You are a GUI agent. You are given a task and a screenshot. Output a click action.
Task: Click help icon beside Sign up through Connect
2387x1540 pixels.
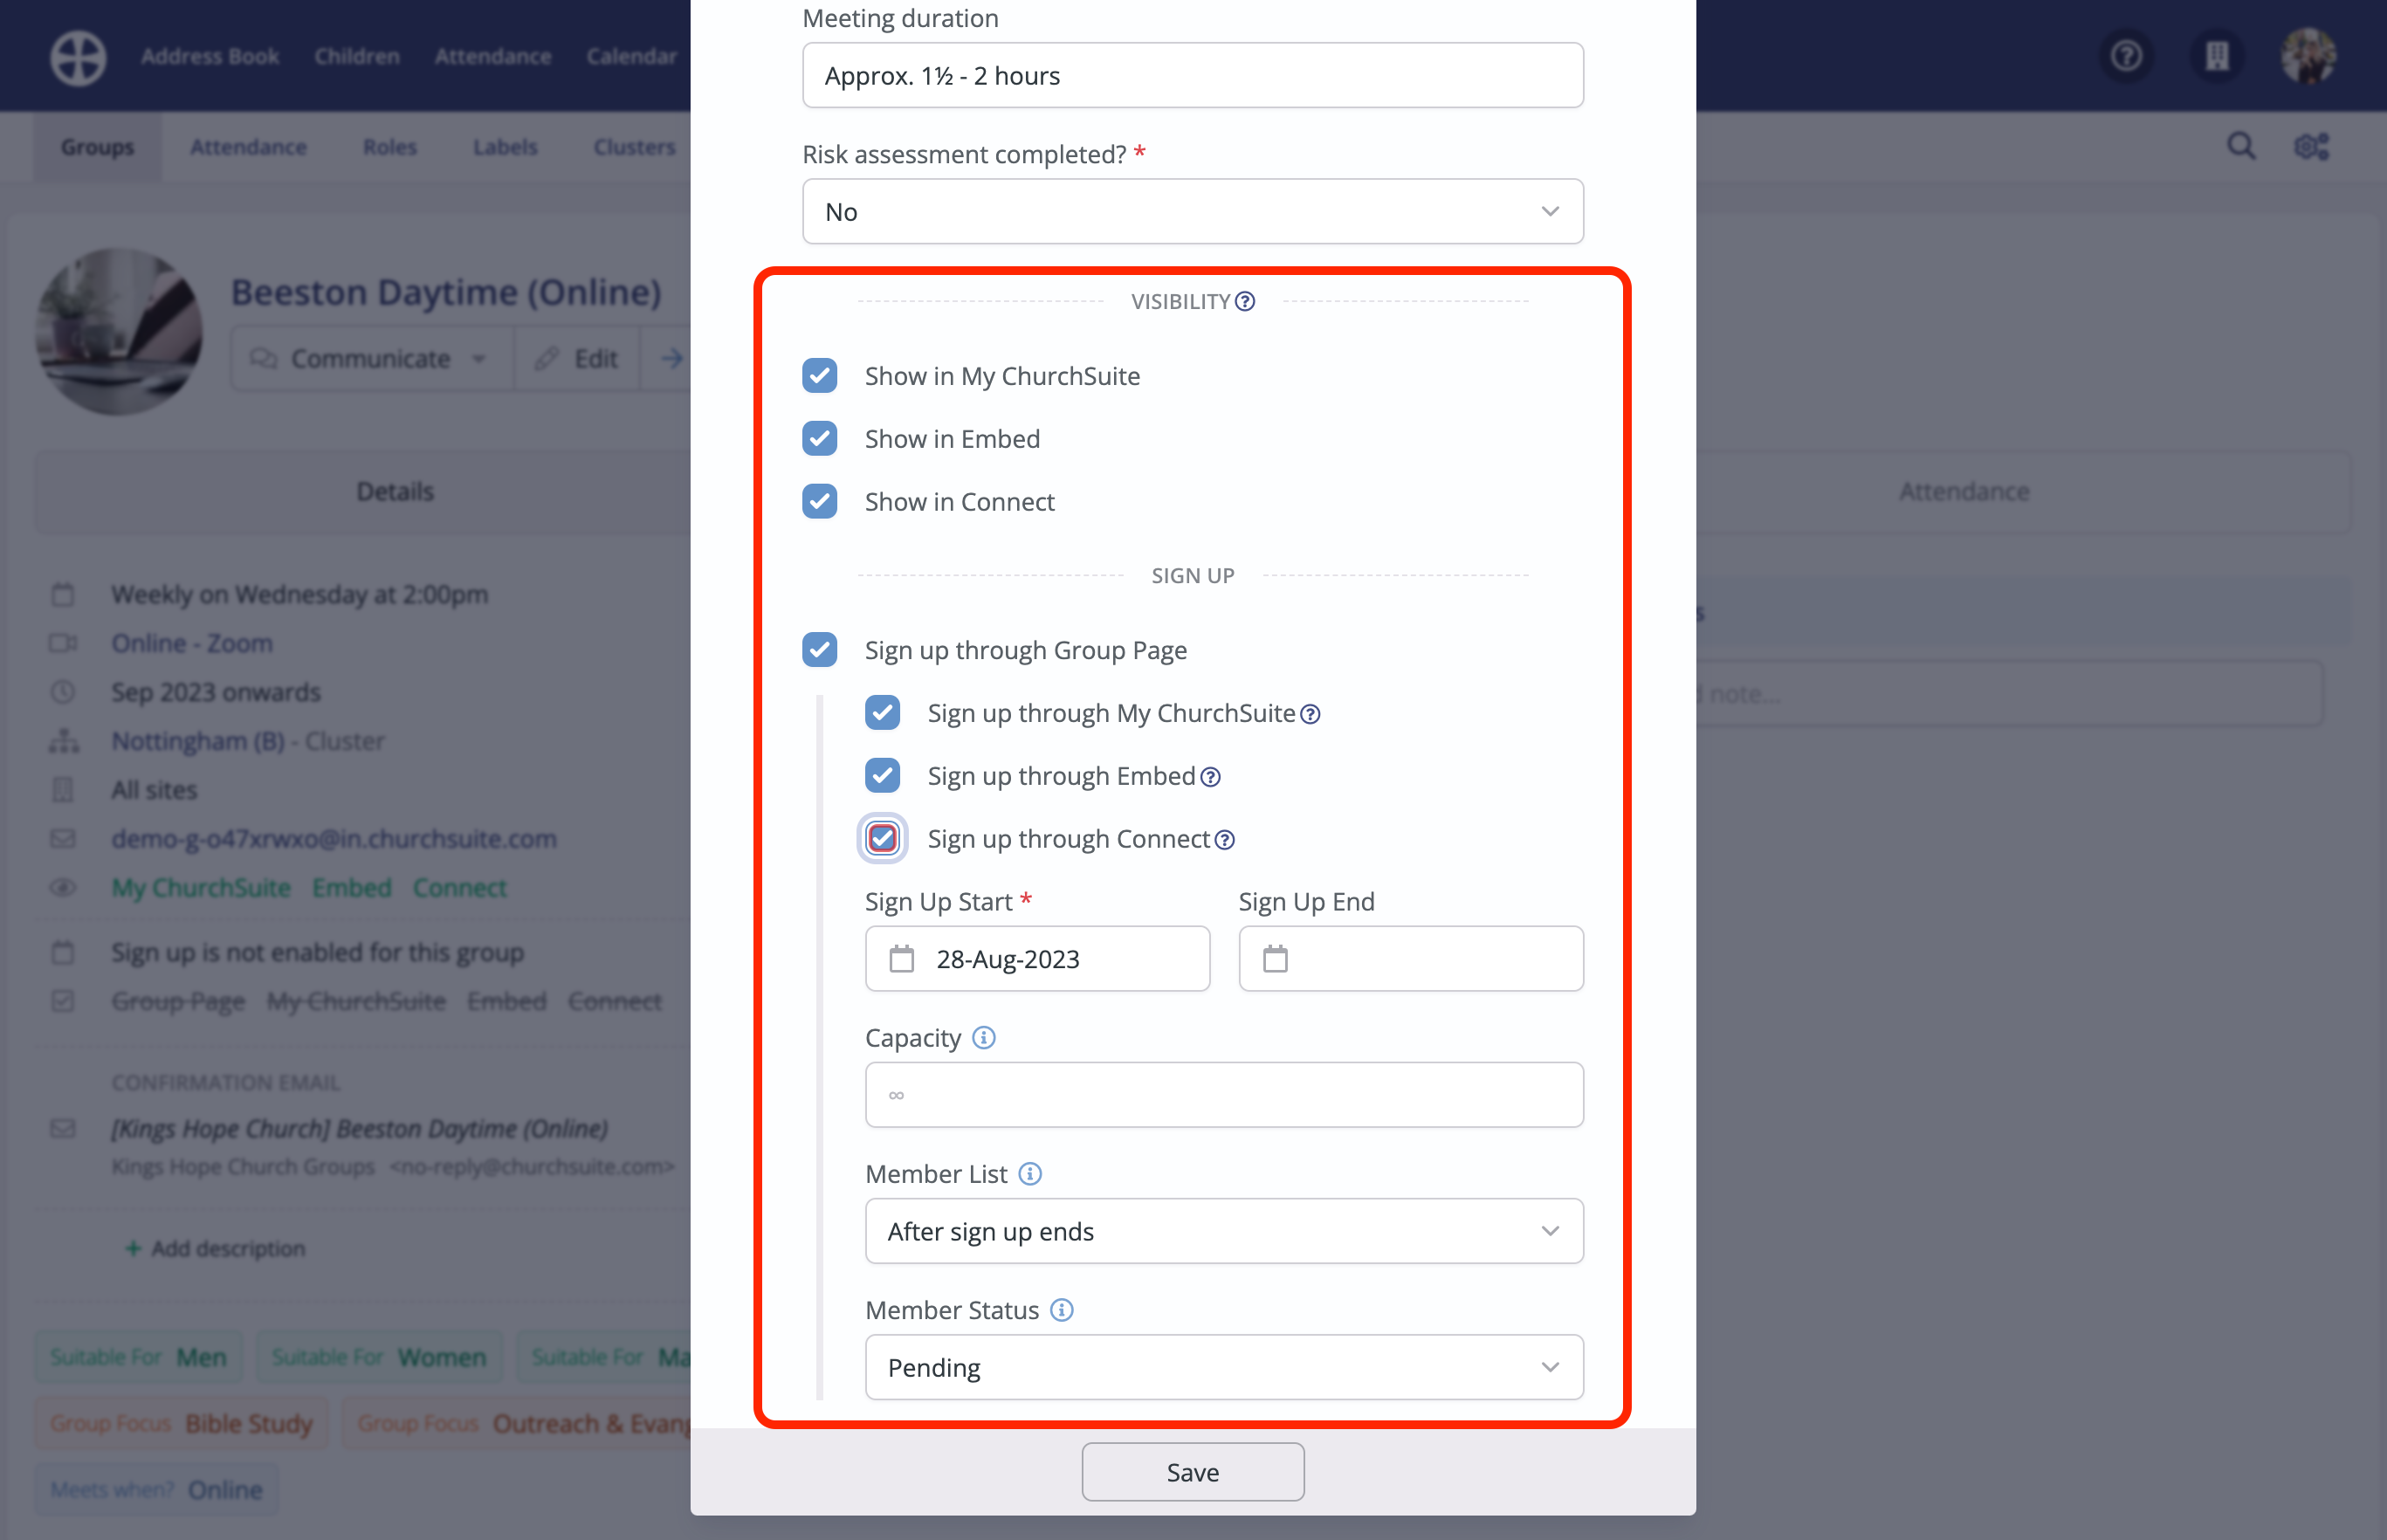point(1225,840)
